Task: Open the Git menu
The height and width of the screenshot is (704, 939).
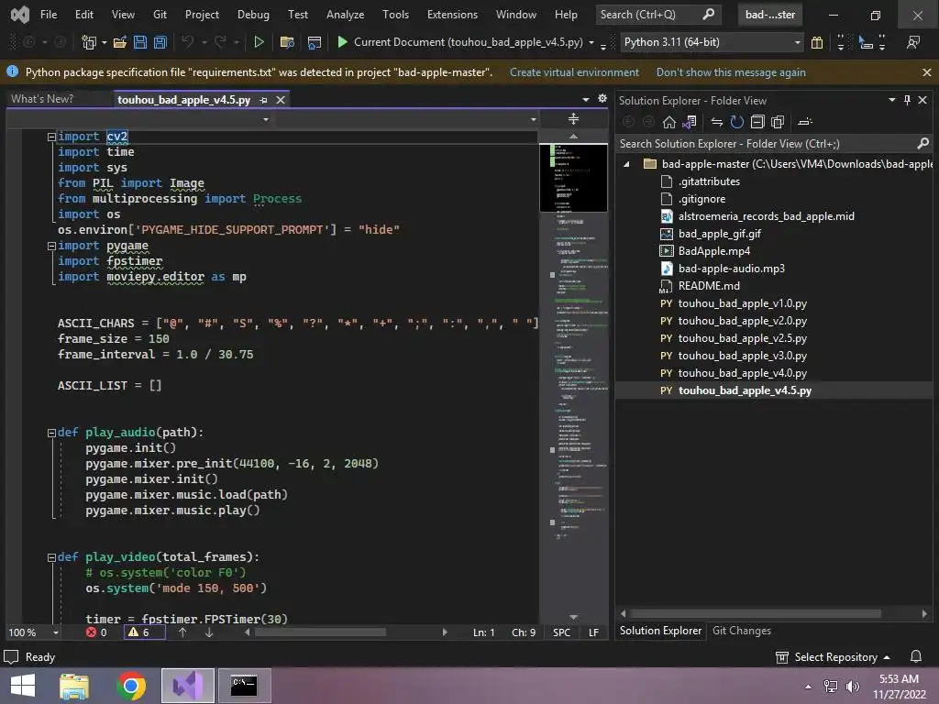Action: pyautogui.click(x=160, y=15)
